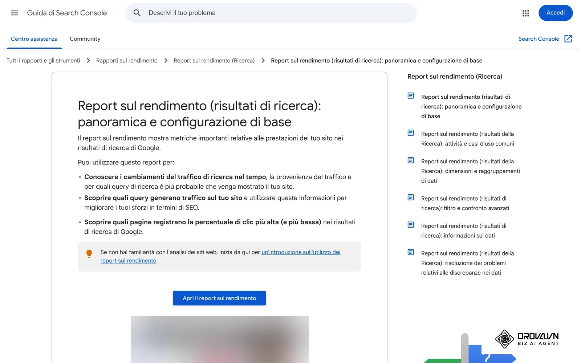This screenshot has height=363, width=581.
Task: Follow the 'un'introduzione sull'utilizzo dei report sul rendimento' link
Action: pyautogui.click(x=301, y=252)
